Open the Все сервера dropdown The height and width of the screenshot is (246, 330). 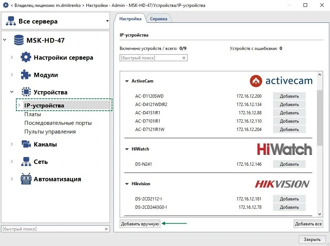107,21
